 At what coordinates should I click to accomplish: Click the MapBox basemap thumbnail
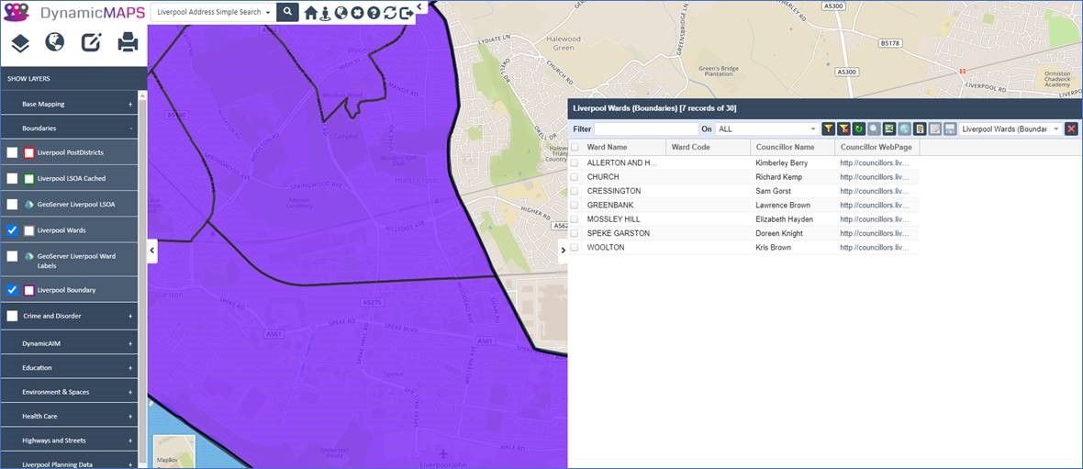tap(174, 451)
